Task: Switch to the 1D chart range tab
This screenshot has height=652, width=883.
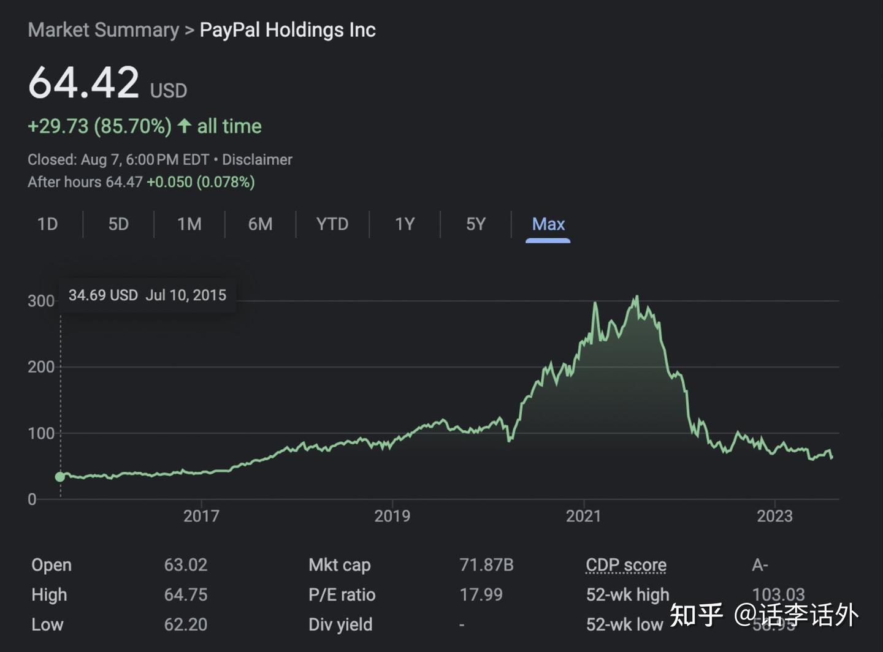Action: coord(47,224)
